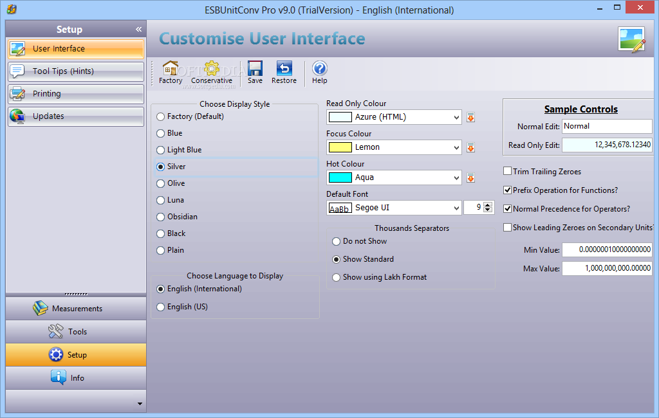The width and height of the screenshot is (659, 418).
Task: Click the Read Only Colour picker arrow icon
Action: point(470,117)
